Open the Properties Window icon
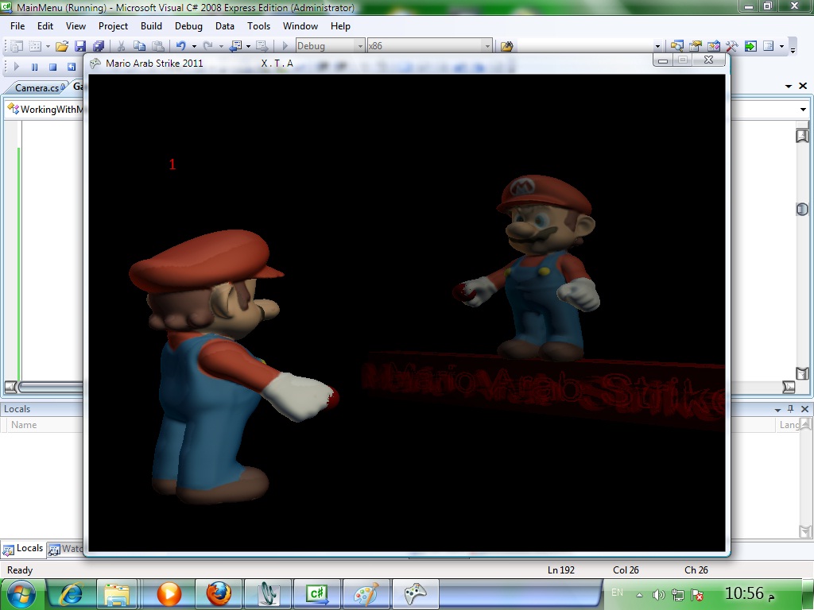 coord(695,46)
